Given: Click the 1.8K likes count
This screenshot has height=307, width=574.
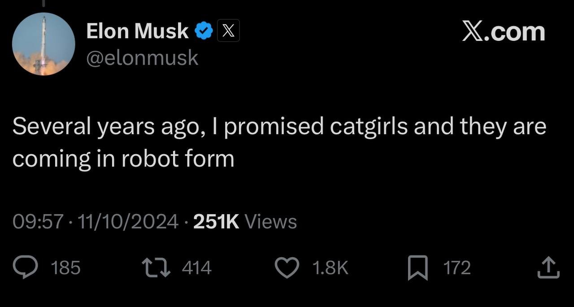Looking at the screenshot, I should (x=330, y=268).
